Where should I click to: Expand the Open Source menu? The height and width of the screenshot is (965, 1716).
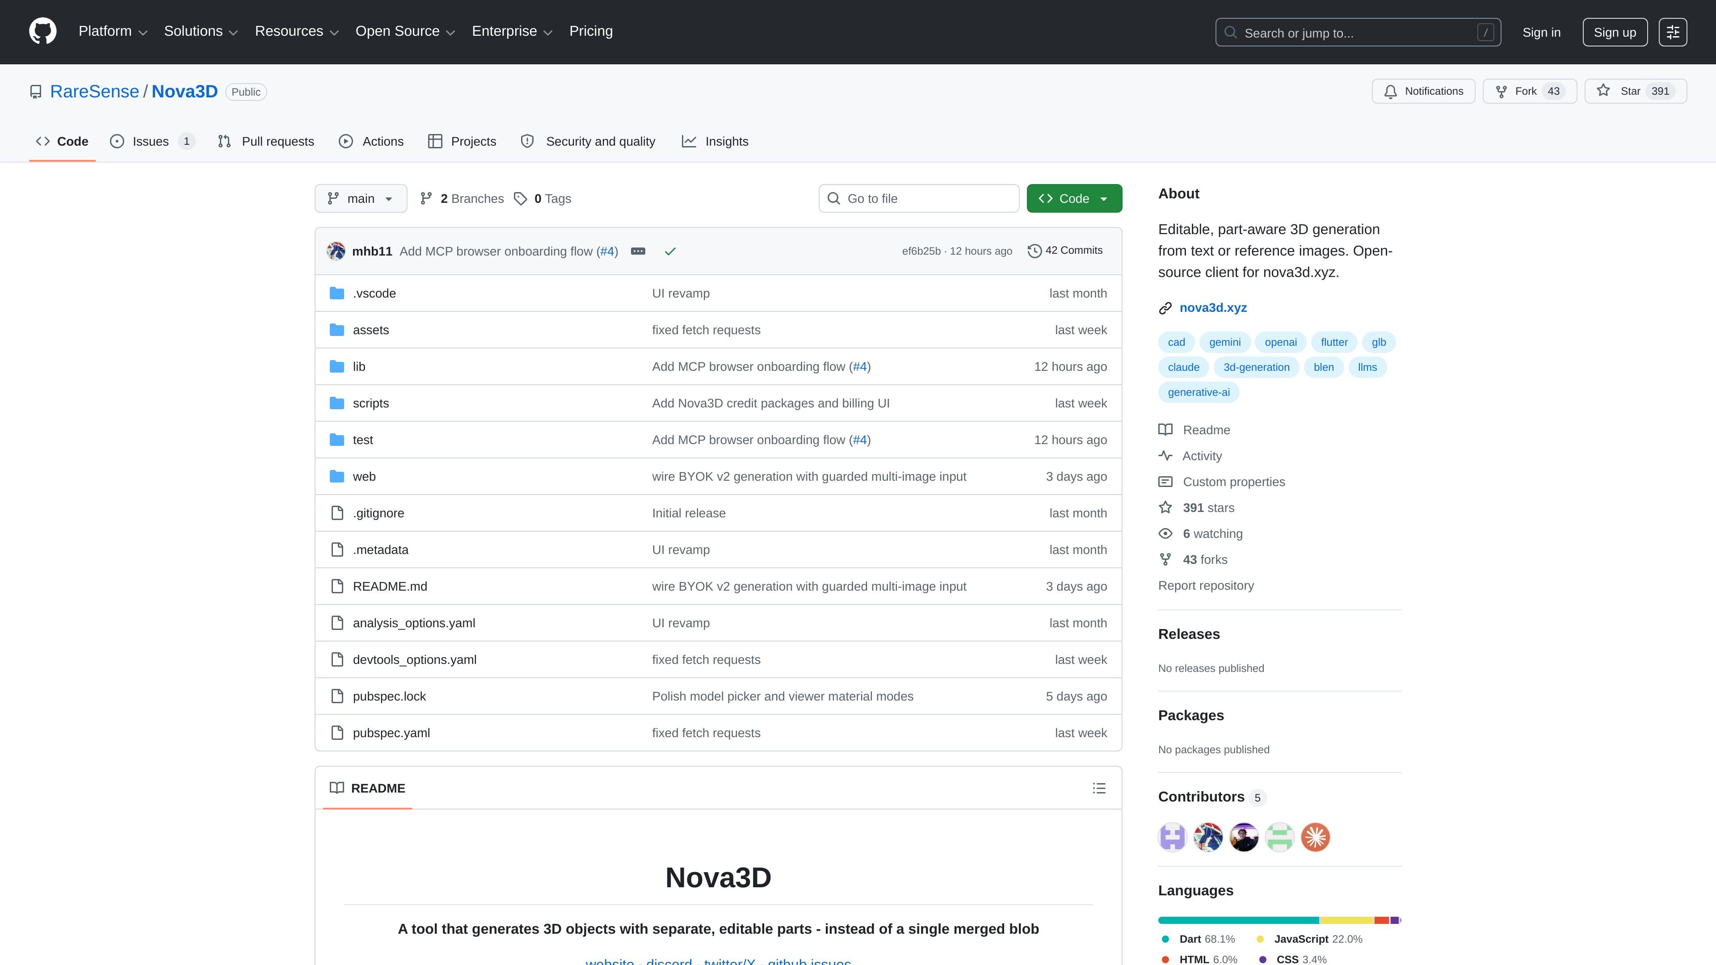(405, 31)
